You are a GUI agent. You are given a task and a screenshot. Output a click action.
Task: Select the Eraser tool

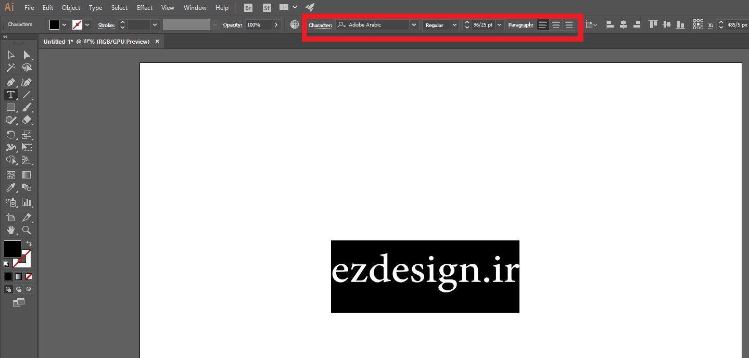27,120
